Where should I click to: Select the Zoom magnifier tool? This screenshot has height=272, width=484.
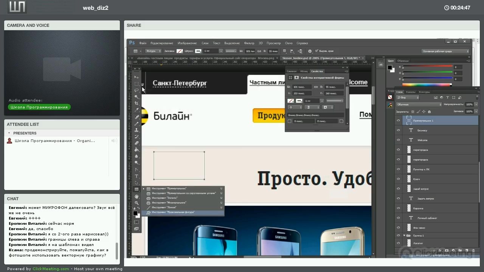[x=137, y=203]
